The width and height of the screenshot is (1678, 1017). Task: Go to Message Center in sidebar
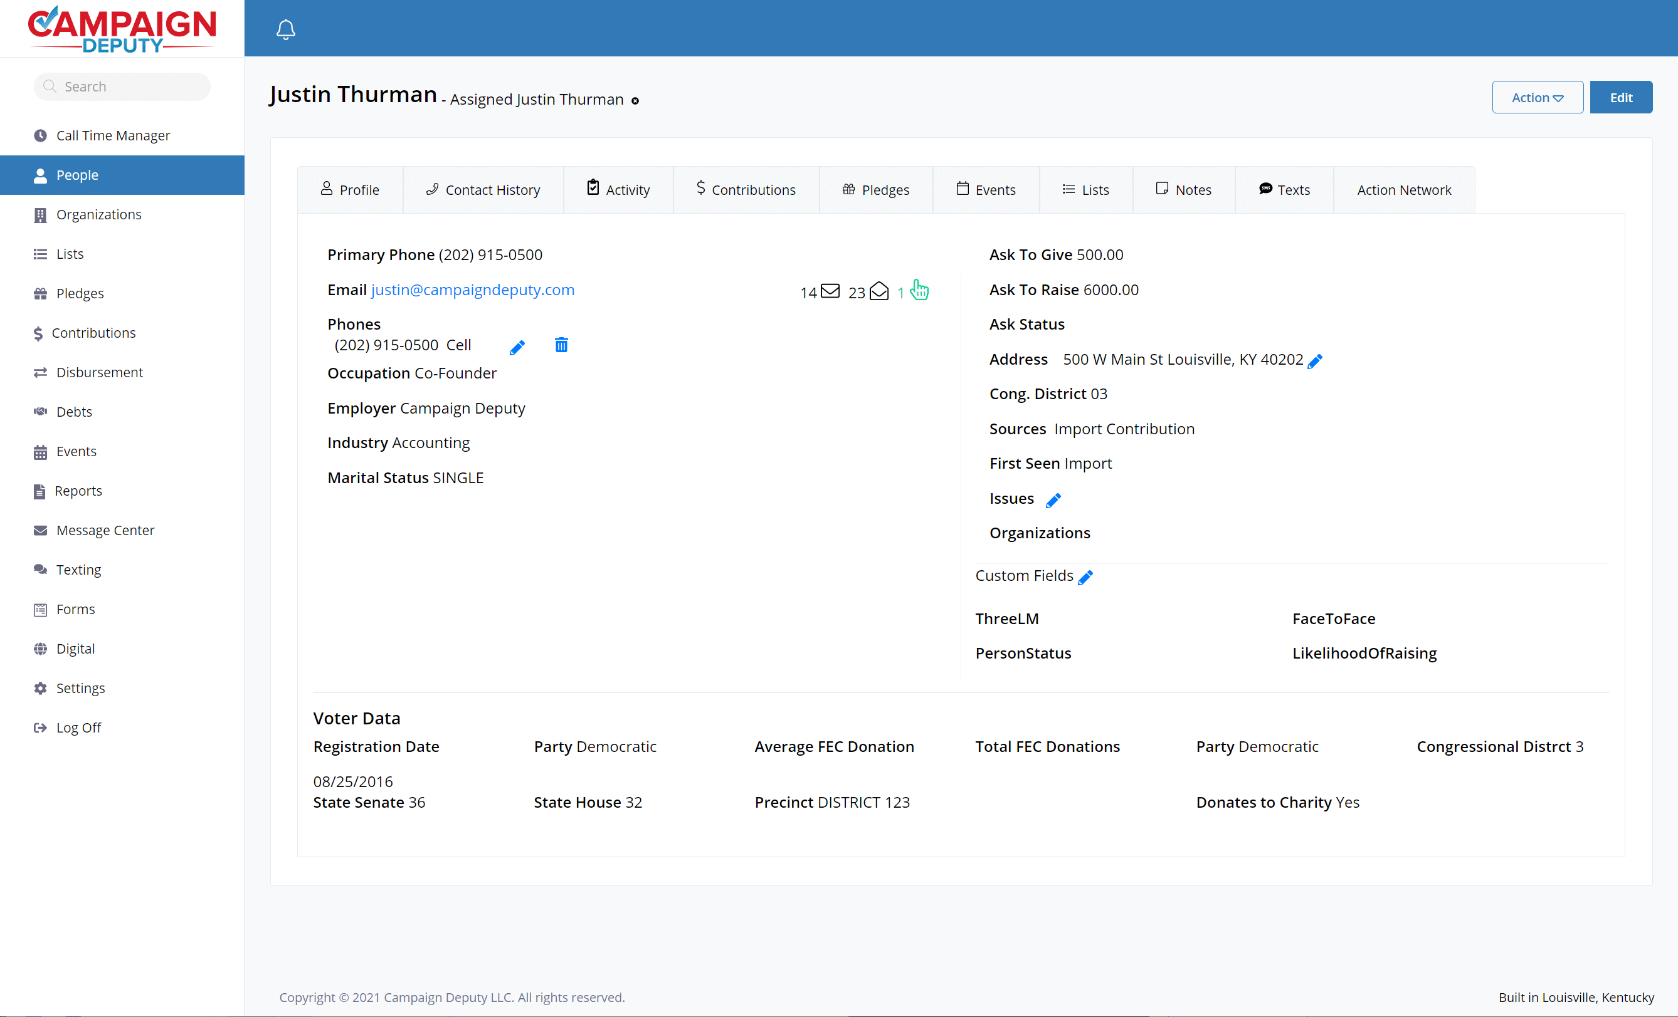pos(105,530)
